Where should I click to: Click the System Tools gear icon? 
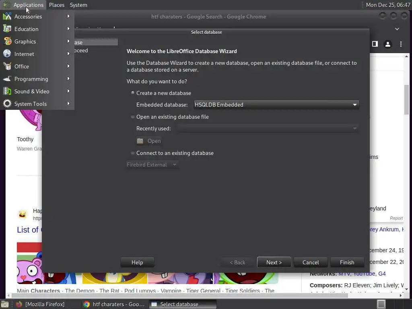7,103
